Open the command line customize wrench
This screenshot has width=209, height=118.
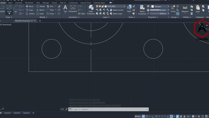click(66, 109)
